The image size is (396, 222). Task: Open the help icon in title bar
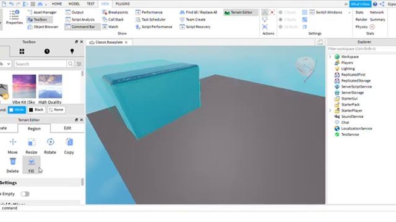click(x=375, y=4)
